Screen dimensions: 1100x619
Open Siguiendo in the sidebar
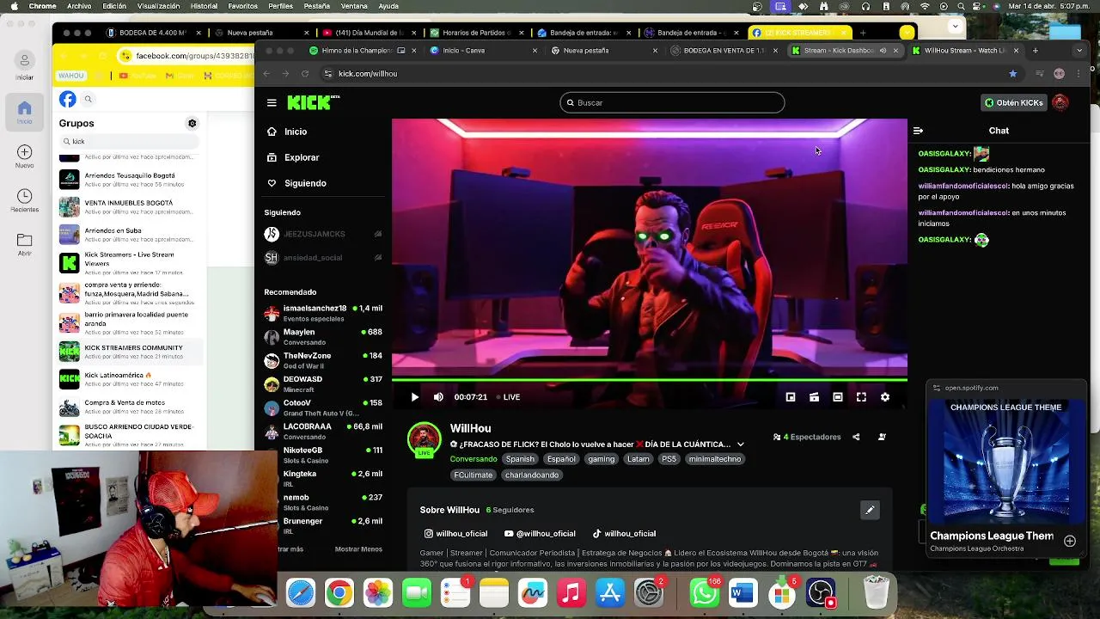296,183
